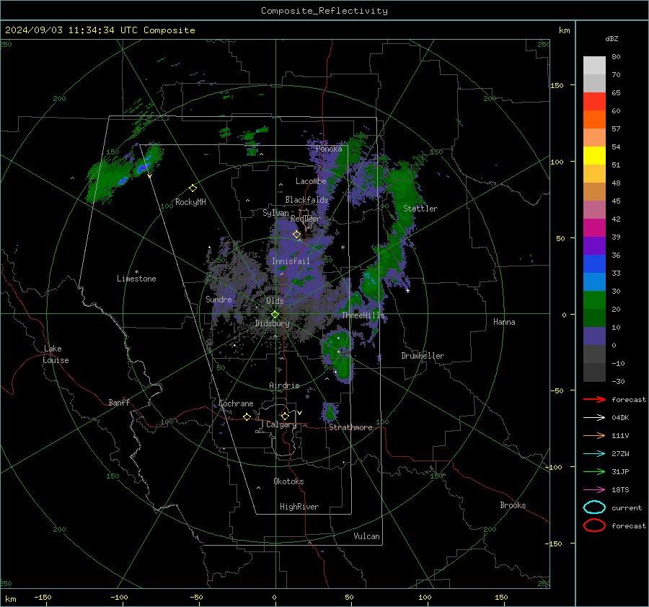Click the HighRiver map label
Screen dimensions: 649x607
299,507
